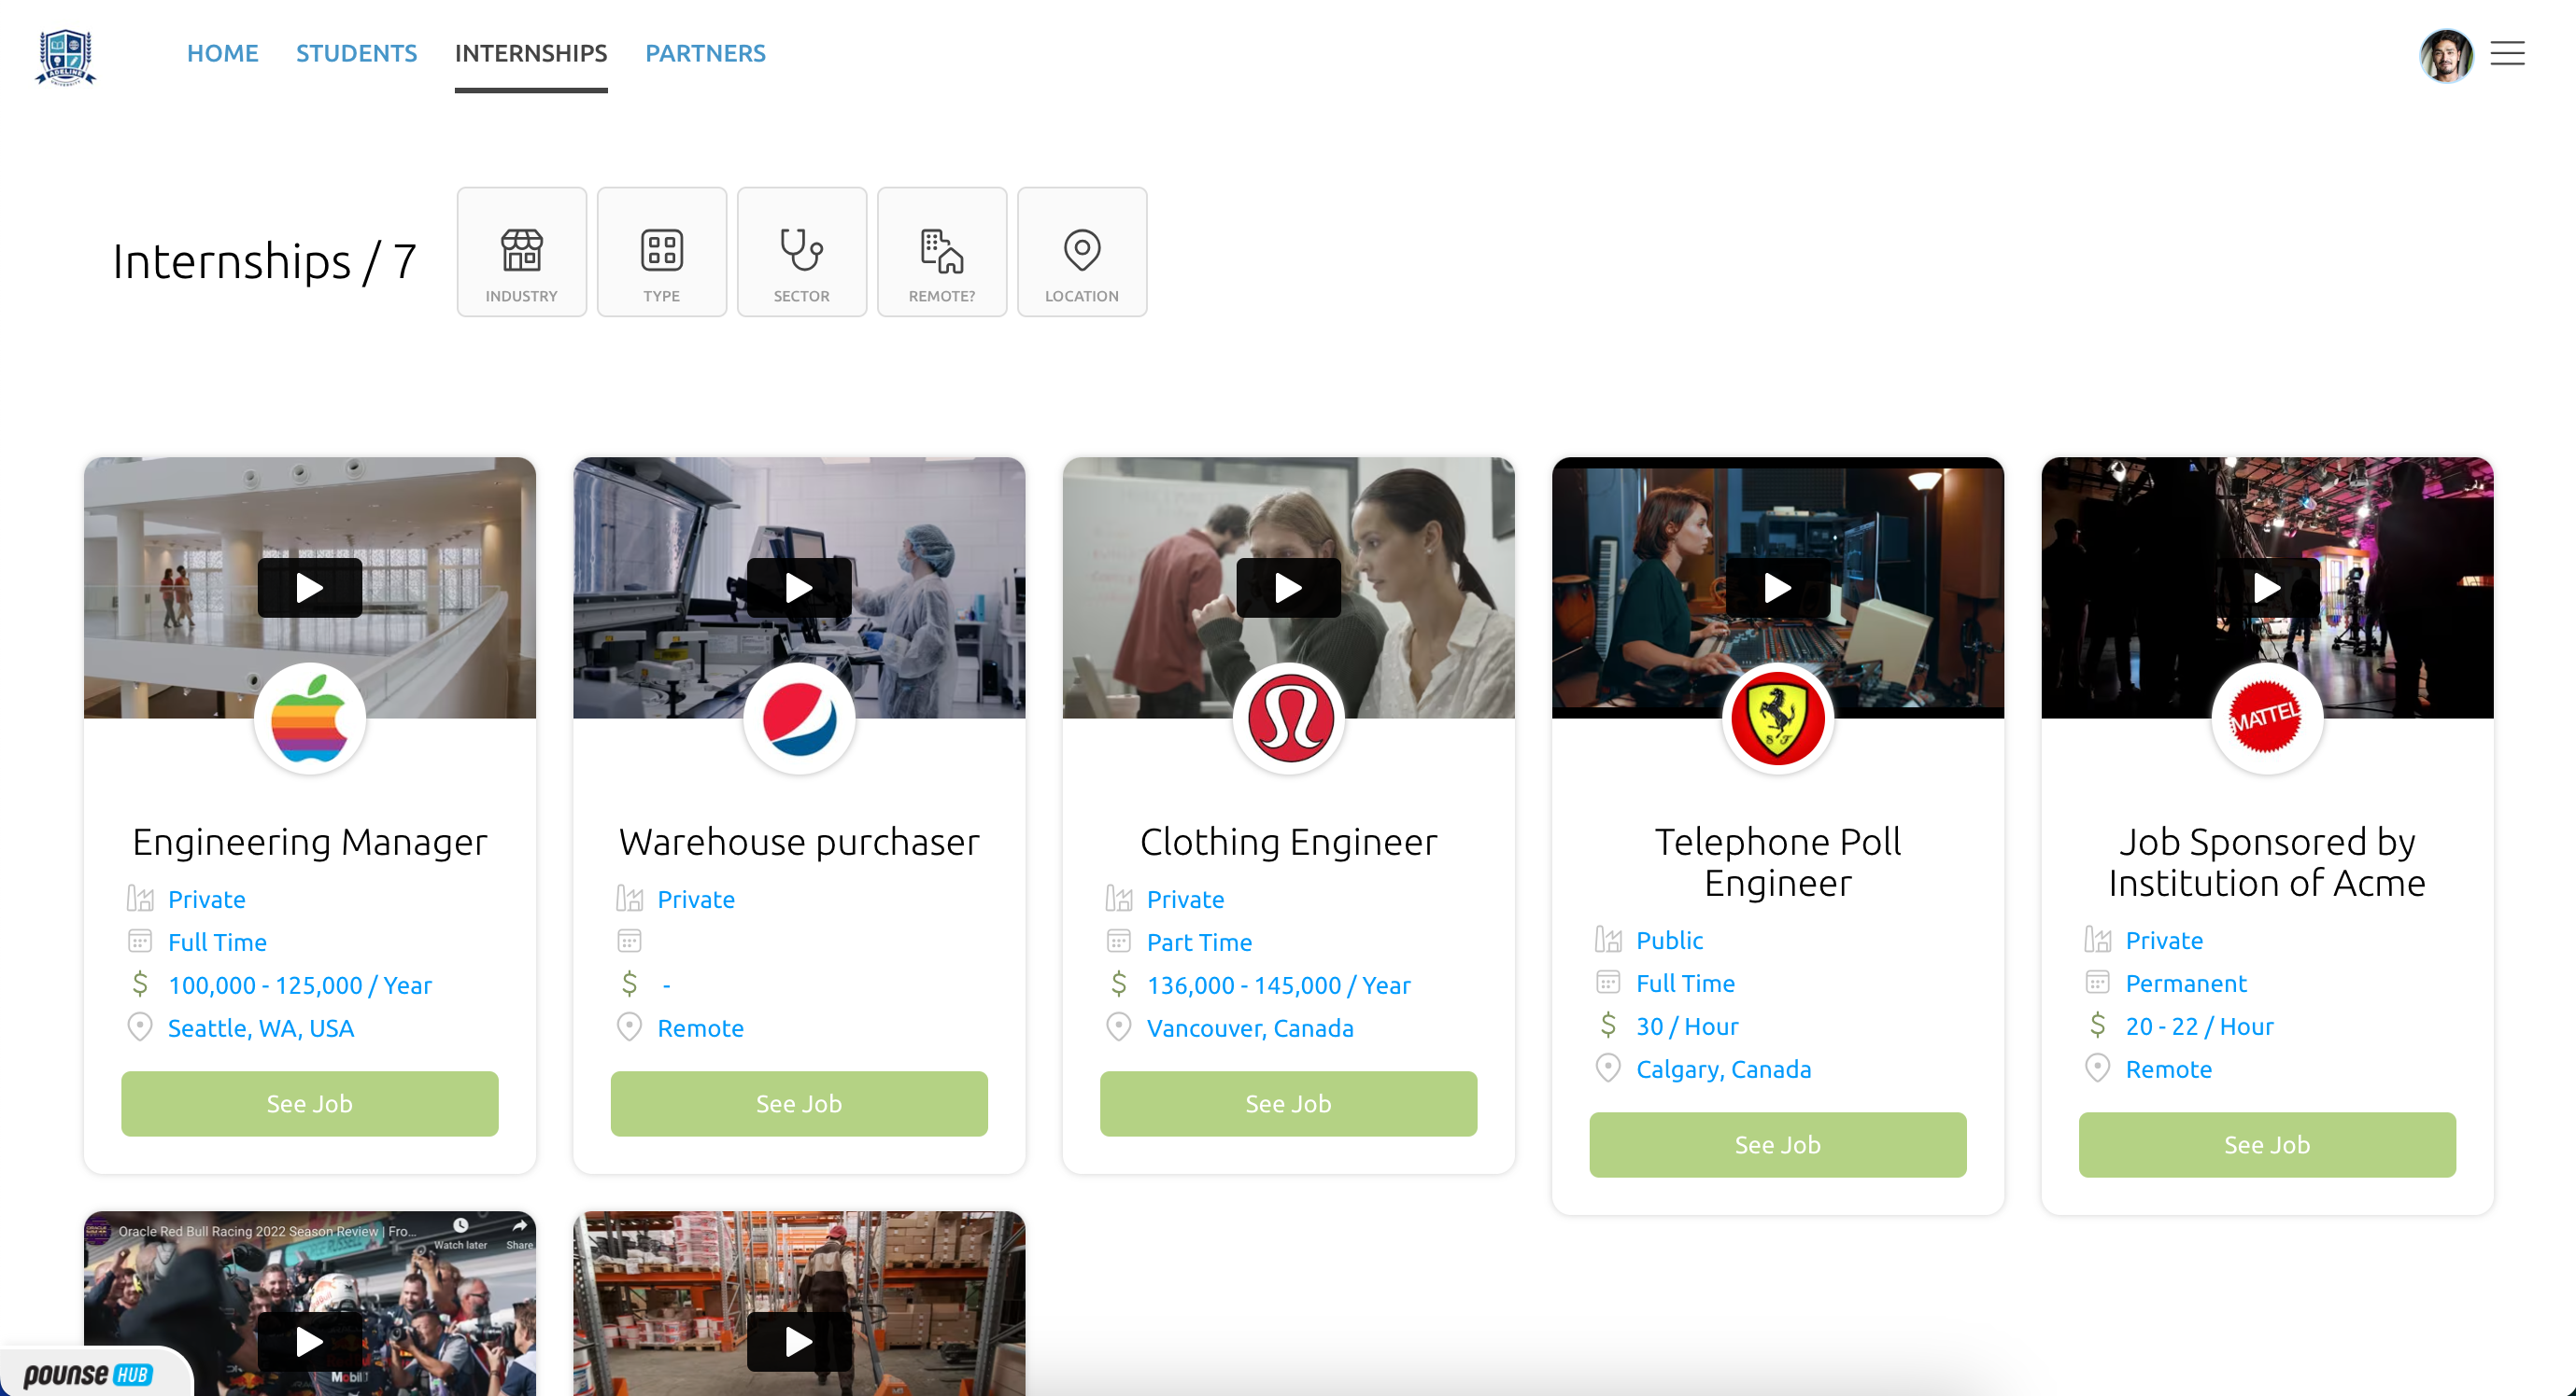Click the dollar icon on Clothing Engineer
2576x1396 pixels.
click(x=1118, y=984)
